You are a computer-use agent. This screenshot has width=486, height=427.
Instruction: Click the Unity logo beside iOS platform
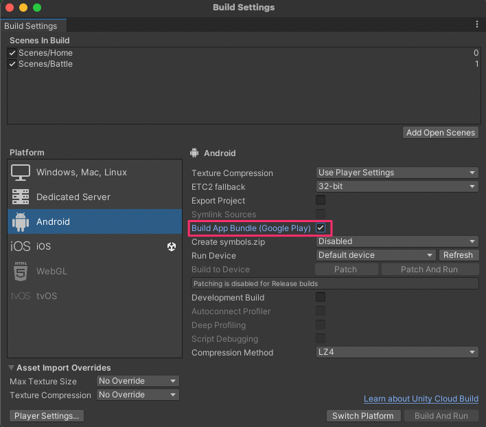tap(172, 247)
